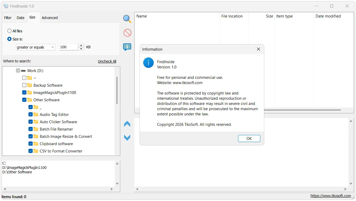
Task: Click the FindInside app icon in title bar
Action: pyautogui.click(x=6, y=6)
